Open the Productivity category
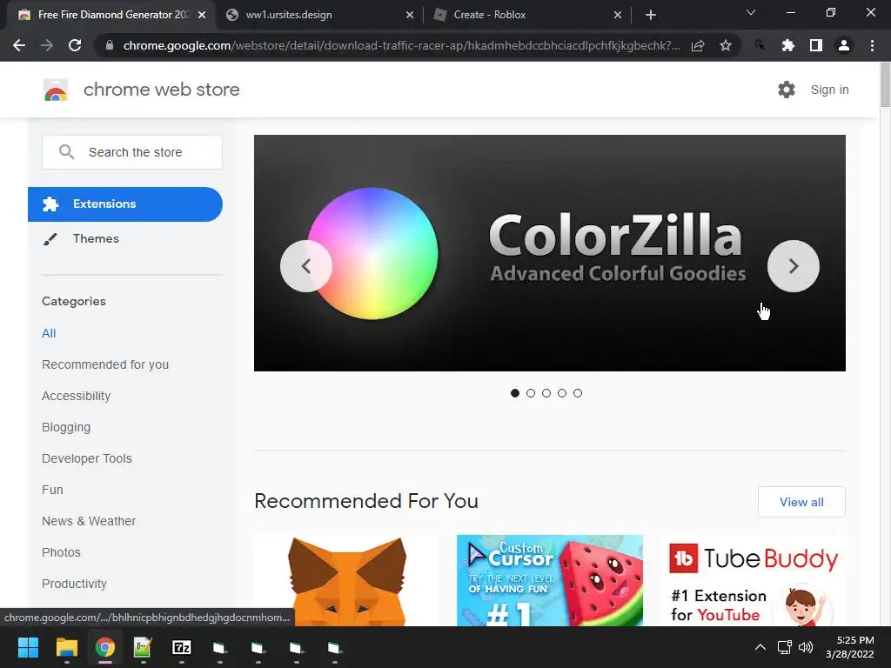891x668 pixels. tap(75, 584)
